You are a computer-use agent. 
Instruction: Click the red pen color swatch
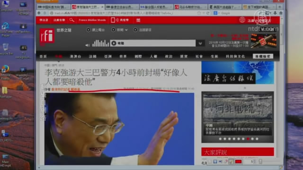pyautogui.click(x=239, y=161)
